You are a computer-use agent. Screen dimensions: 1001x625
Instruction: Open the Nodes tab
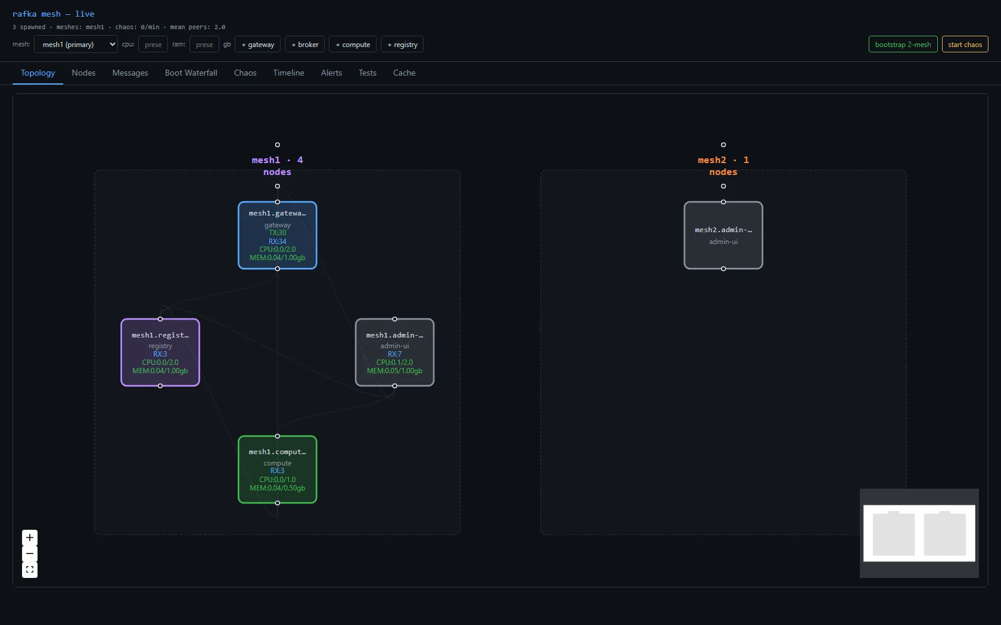point(83,73)
